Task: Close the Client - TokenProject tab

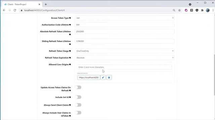Action: [x=39, y=4]
